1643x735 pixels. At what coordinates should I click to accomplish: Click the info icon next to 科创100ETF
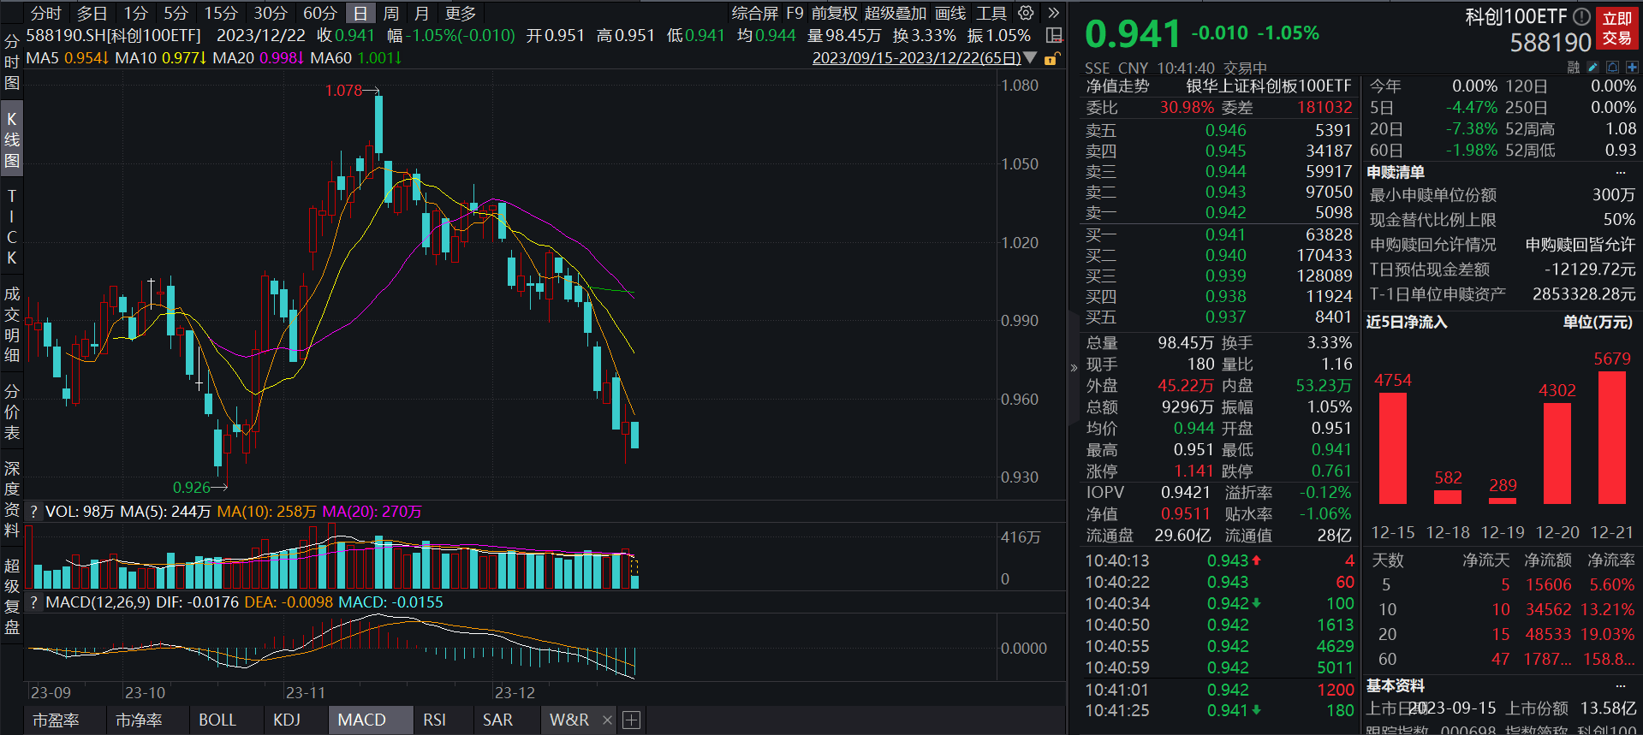point(1581,16)
